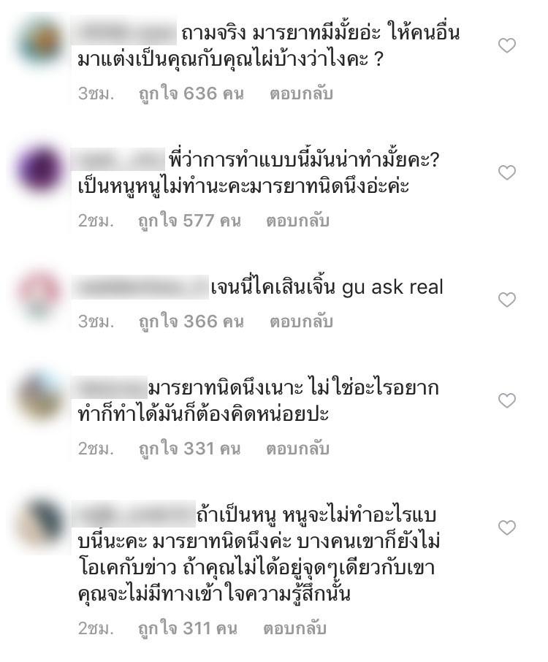The height and width of the screenshot is (662, 548).
Task: Open blurred username on 'gu ask real' comment
Action: pos(140,287)
